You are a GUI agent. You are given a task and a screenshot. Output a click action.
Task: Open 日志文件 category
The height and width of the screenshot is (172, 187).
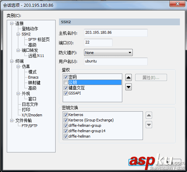coord(30,104)
